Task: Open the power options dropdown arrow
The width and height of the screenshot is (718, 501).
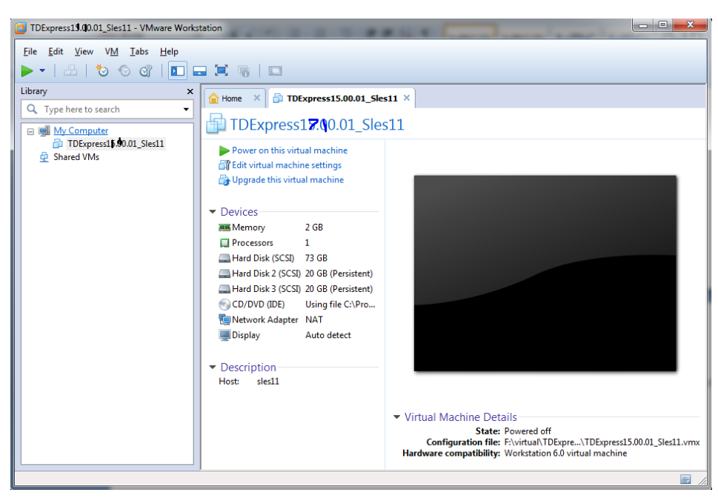Action: (42, 71)
